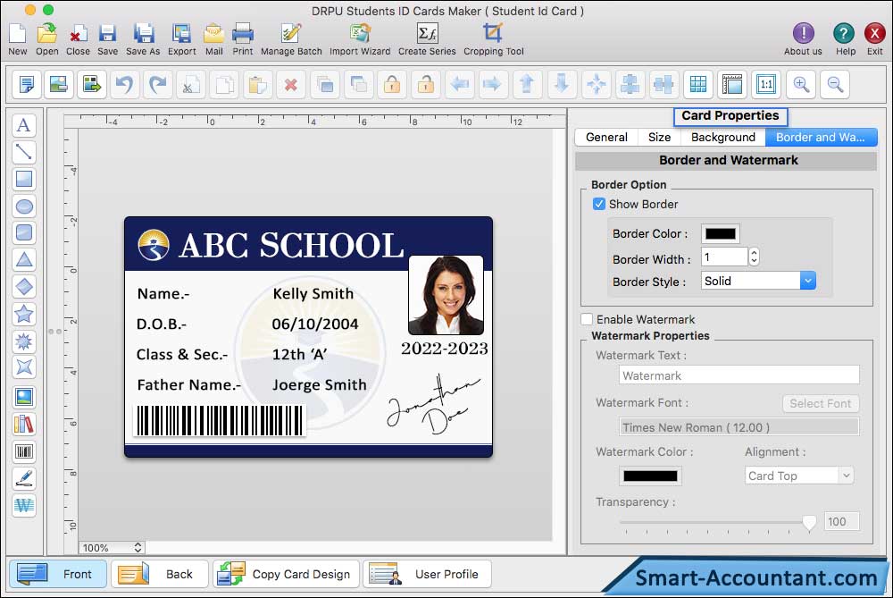The image size is (893, 598).
Task: Click the undo arrow icon
Action: [x=124, y=84]
